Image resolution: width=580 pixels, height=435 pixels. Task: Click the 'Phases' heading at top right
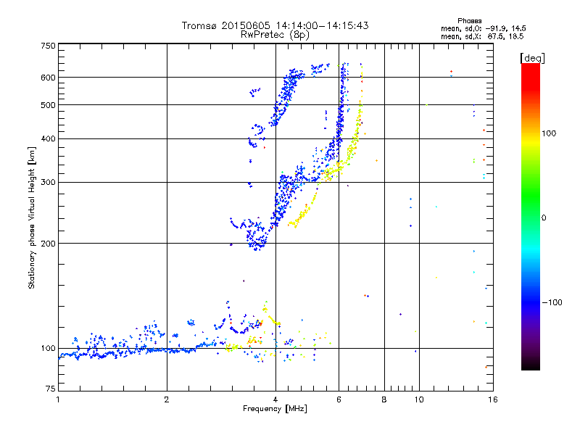point(469,21)
